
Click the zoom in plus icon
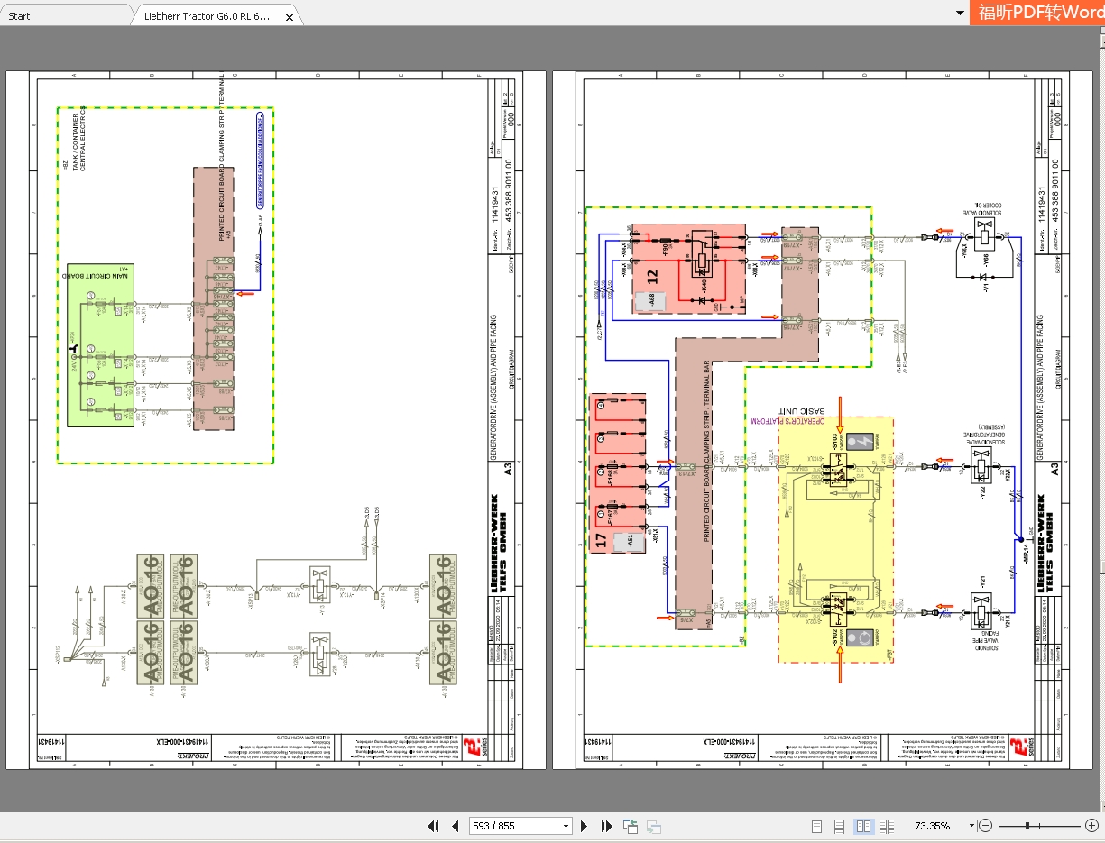point(1091,826)
